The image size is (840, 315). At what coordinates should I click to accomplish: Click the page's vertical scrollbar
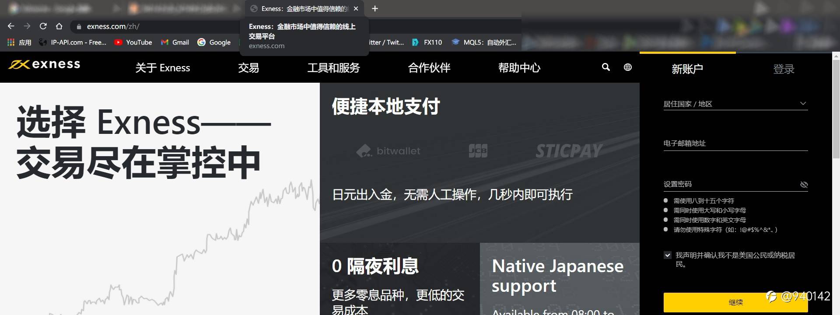tap(836, 109)
